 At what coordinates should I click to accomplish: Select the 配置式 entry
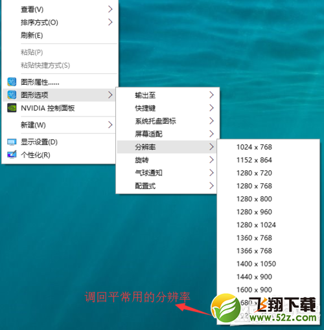click(x=167, y=186)
